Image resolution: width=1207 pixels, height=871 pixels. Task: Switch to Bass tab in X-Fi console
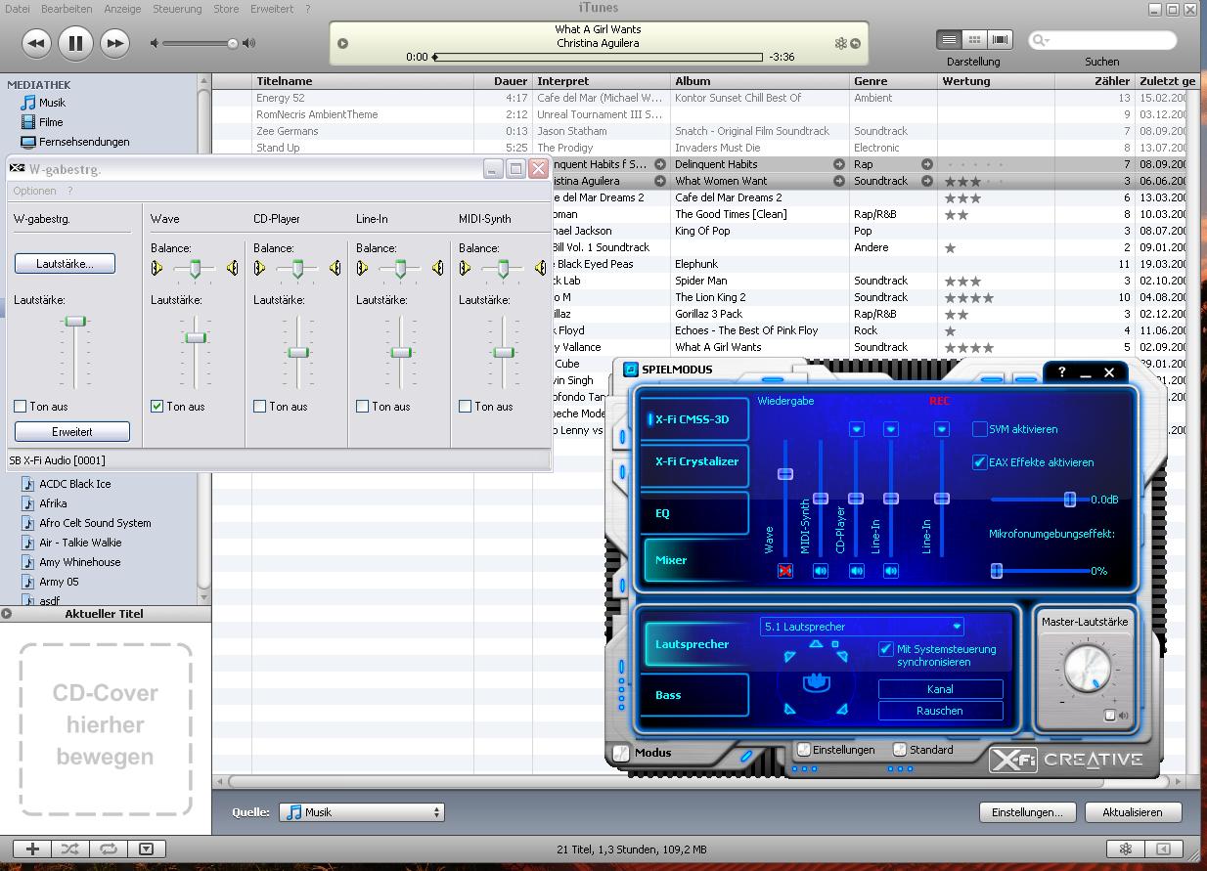coord(695,695)
